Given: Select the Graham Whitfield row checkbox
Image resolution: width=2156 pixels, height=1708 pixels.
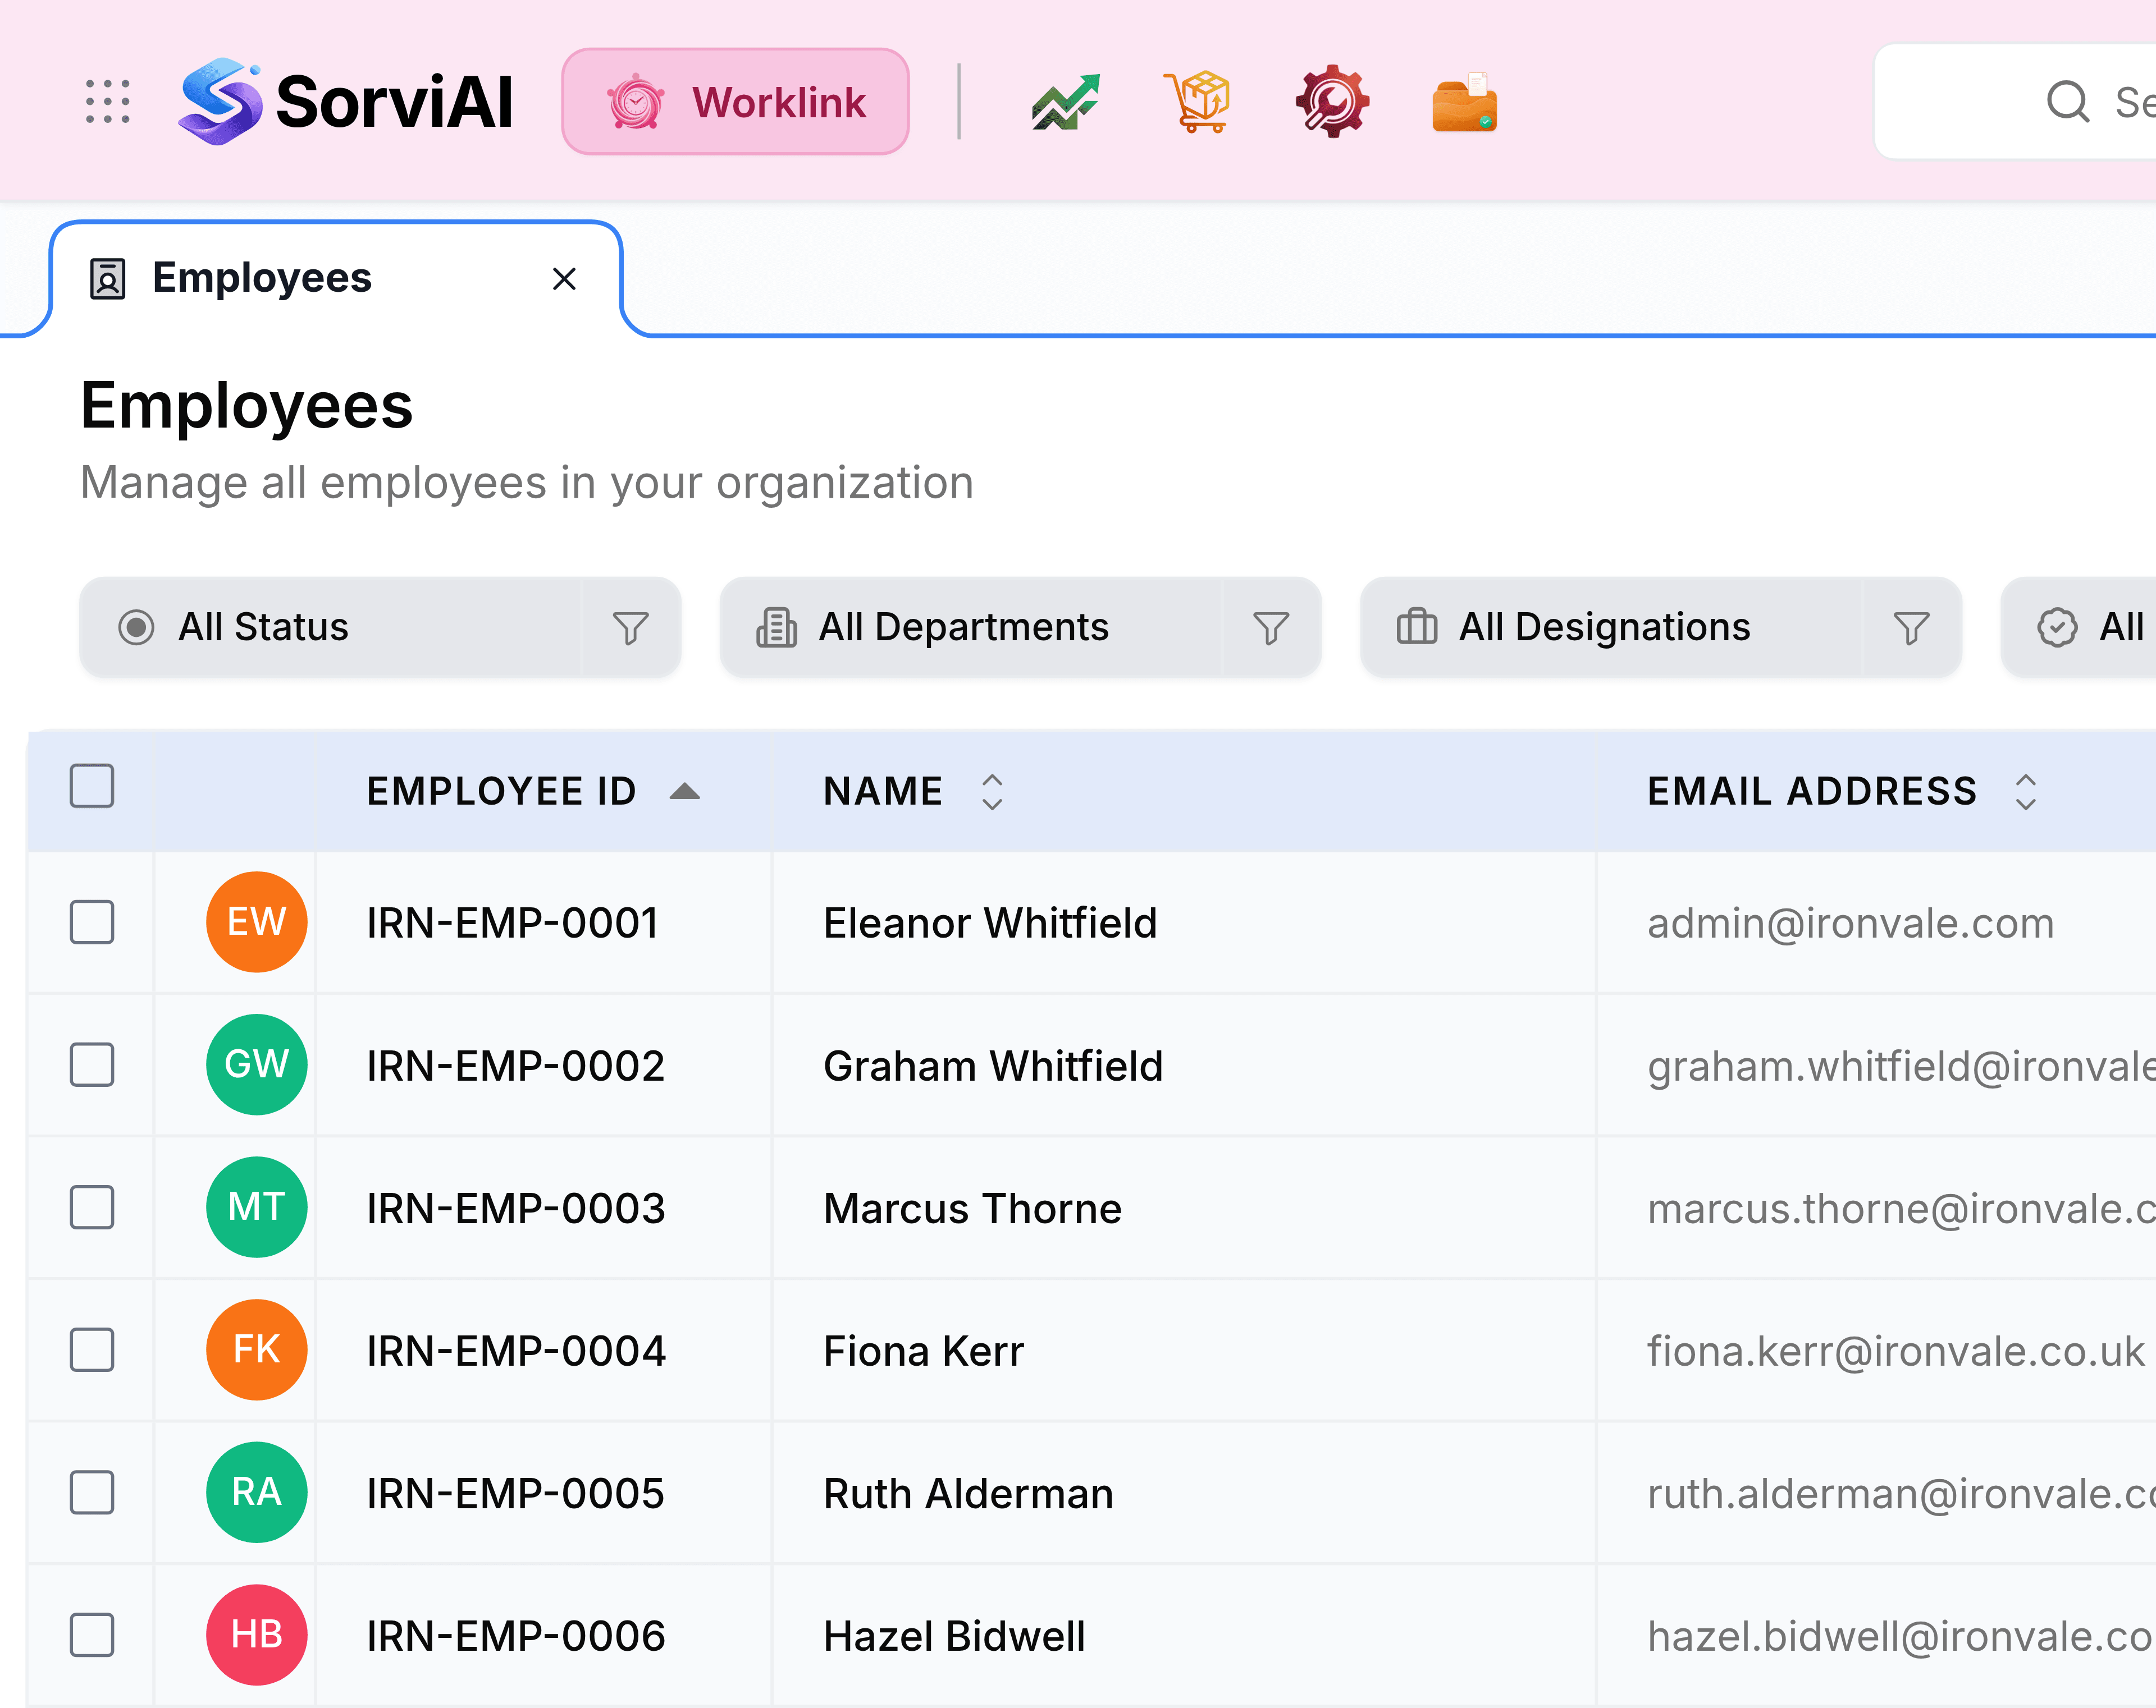Looking at the screenshot, I should pos(92,1066).
